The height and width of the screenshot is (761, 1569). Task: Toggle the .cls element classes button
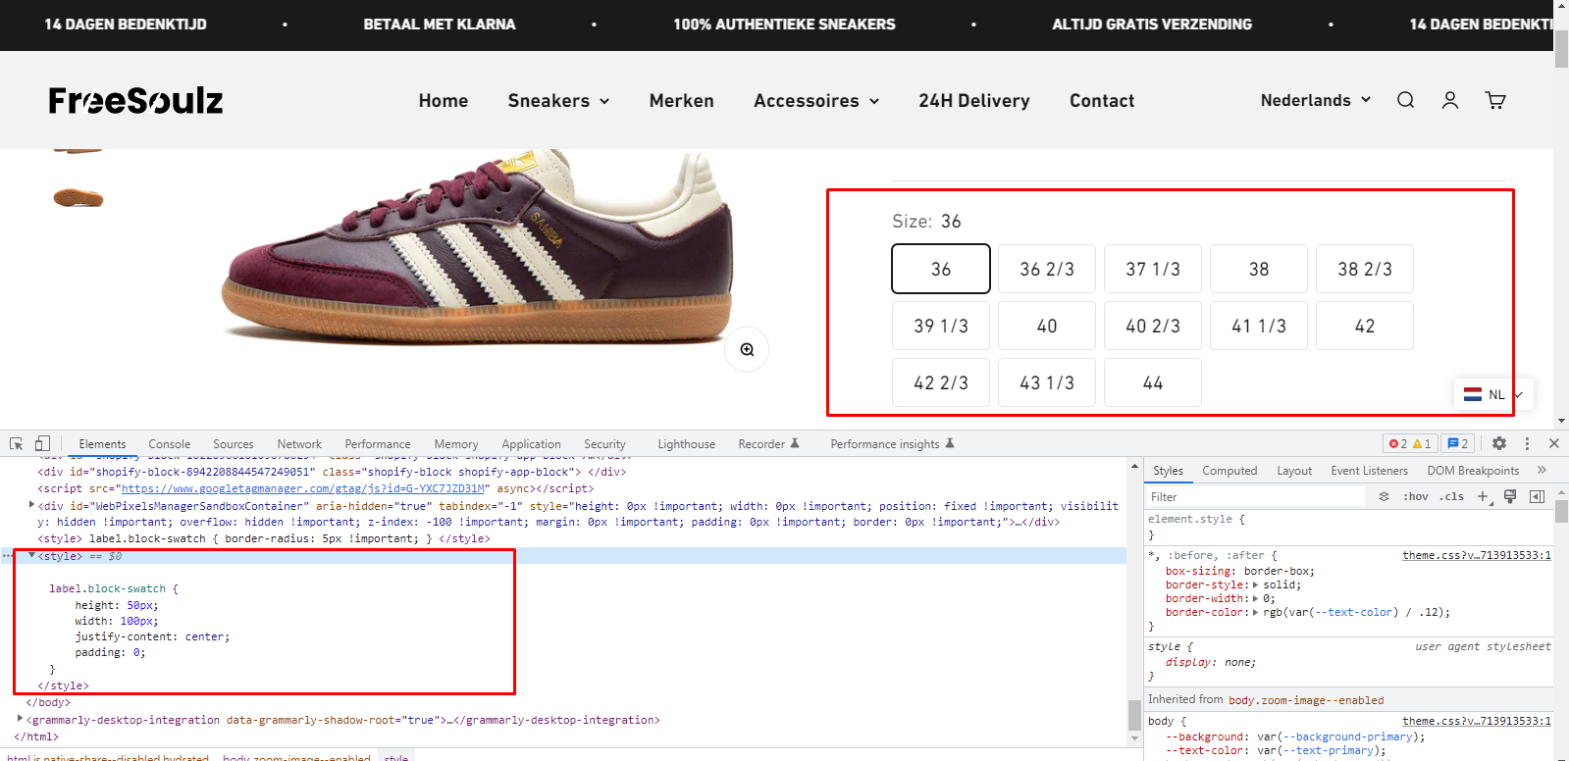[x=1452, y=496]
